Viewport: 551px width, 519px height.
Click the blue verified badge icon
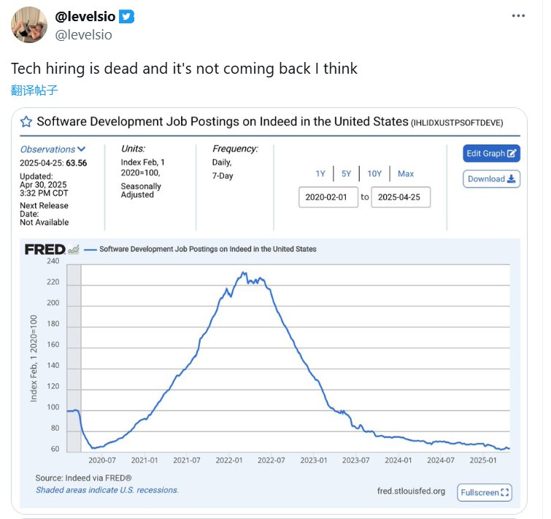(x=127, y=18)
